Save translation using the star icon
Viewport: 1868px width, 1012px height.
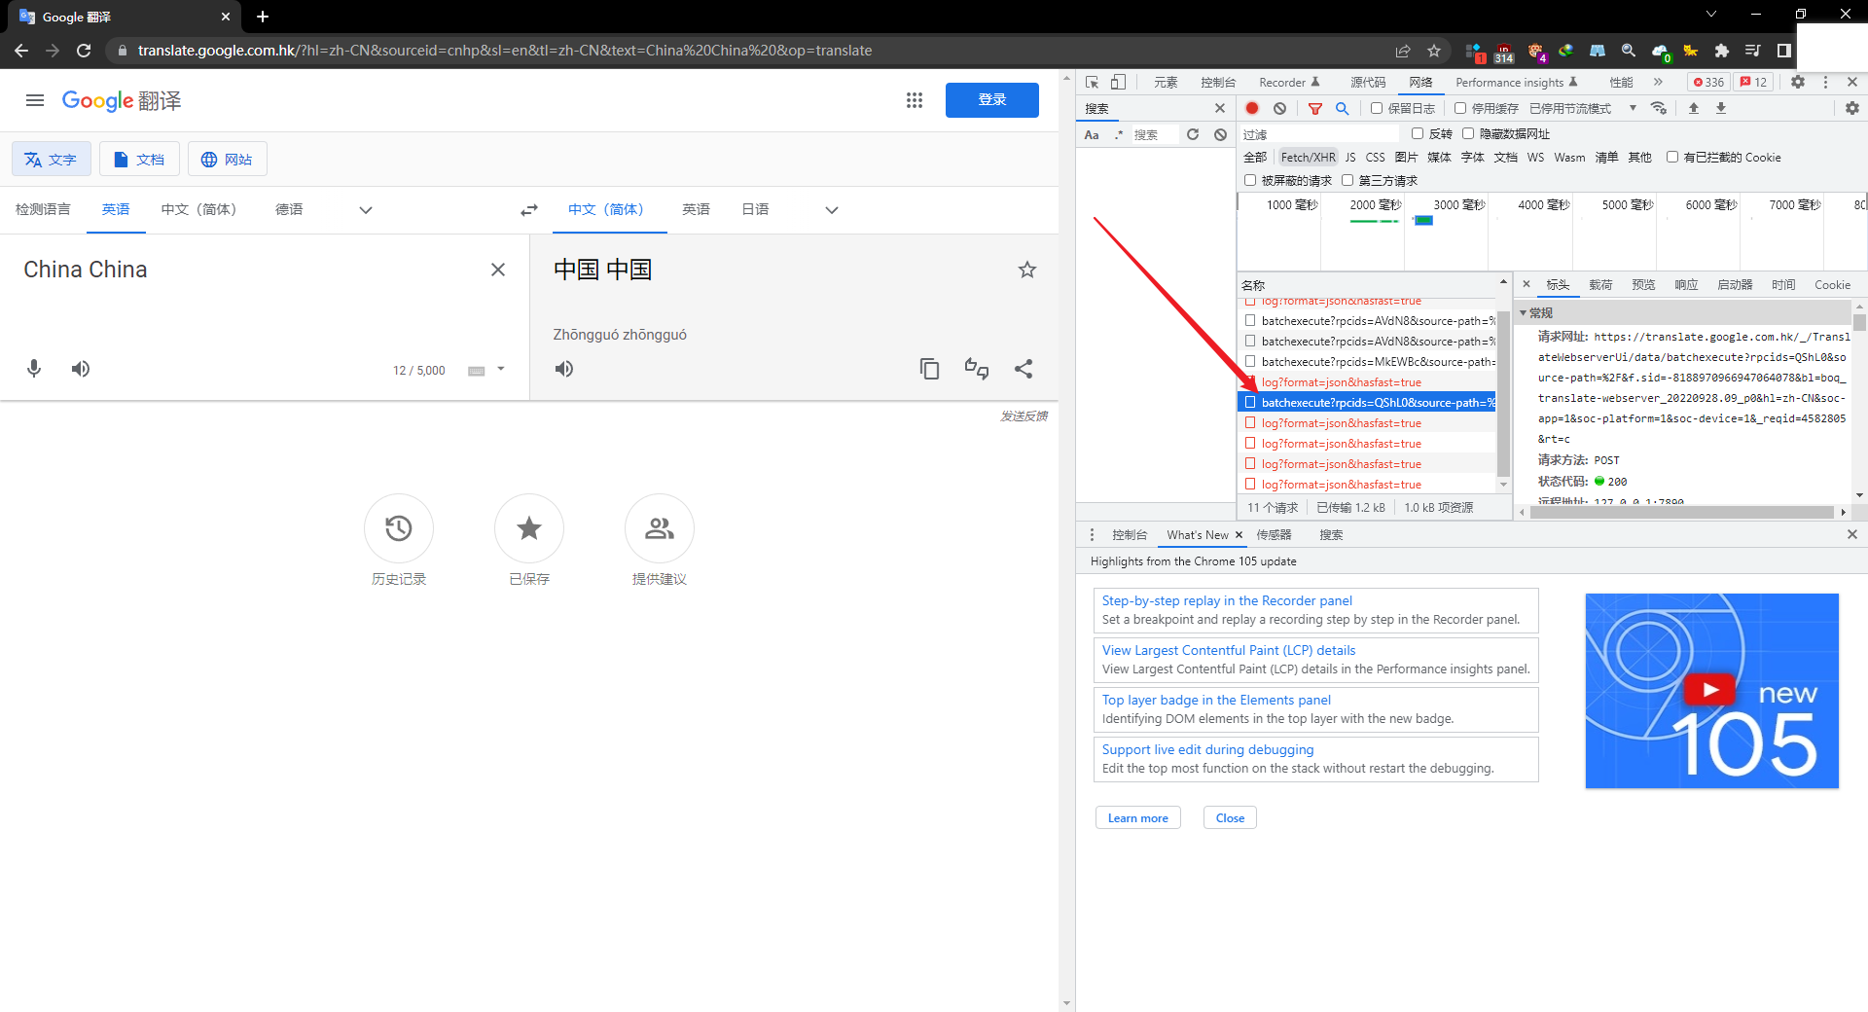(x=1026, y=270)
